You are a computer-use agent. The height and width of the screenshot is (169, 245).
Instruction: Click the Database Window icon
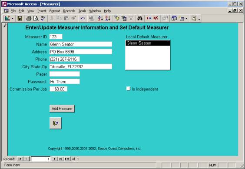pos(174,18)
